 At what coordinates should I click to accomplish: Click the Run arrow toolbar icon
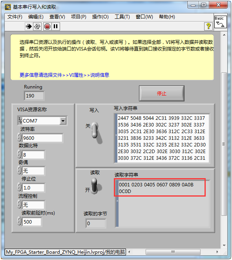29,26
